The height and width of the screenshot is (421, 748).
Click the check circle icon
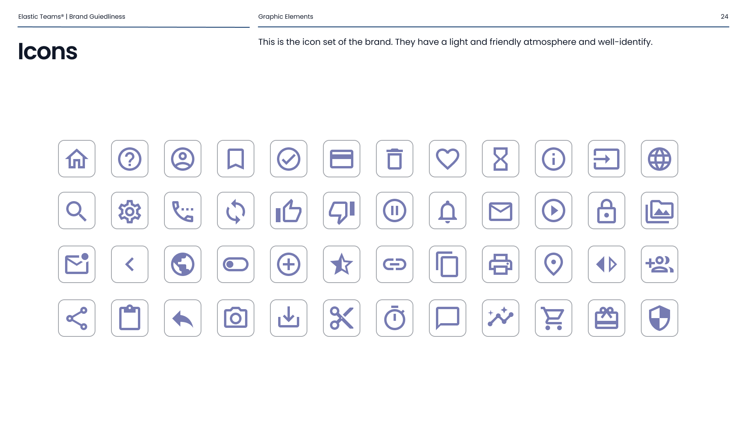(x=289, y=159)
